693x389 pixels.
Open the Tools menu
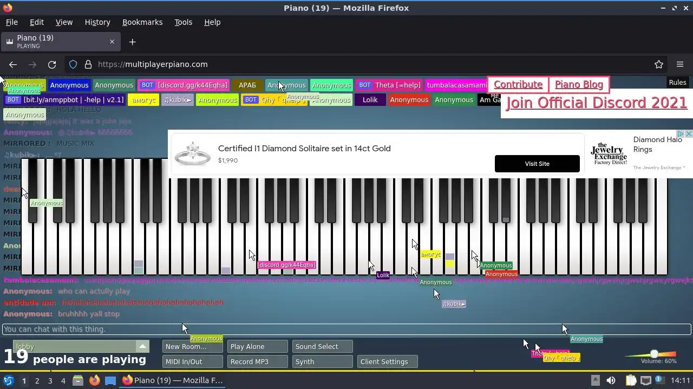[183, 22]
